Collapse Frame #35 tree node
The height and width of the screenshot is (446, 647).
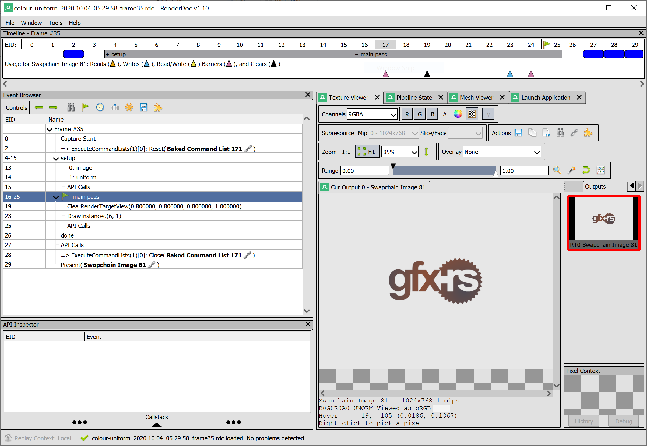[x=50, y=130]
